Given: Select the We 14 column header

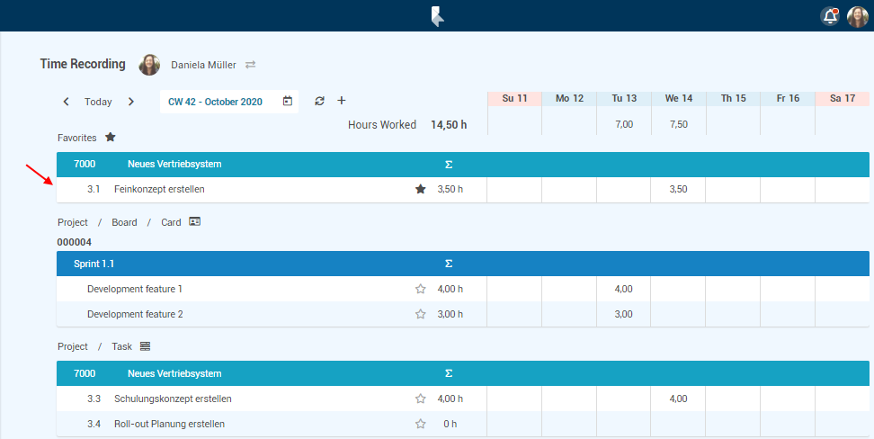Looking at the screenshot, I should [678, 98].
